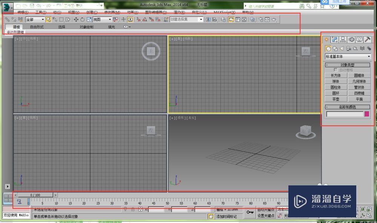Switch to the Modify command panel icon

click(334, 39)
